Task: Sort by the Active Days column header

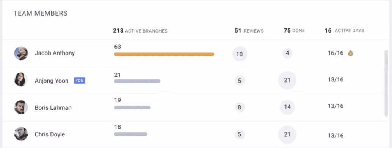Action: [x=345, y=31]
